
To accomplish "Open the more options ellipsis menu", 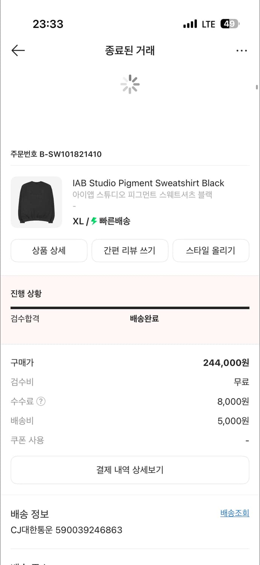I will 242,50.
